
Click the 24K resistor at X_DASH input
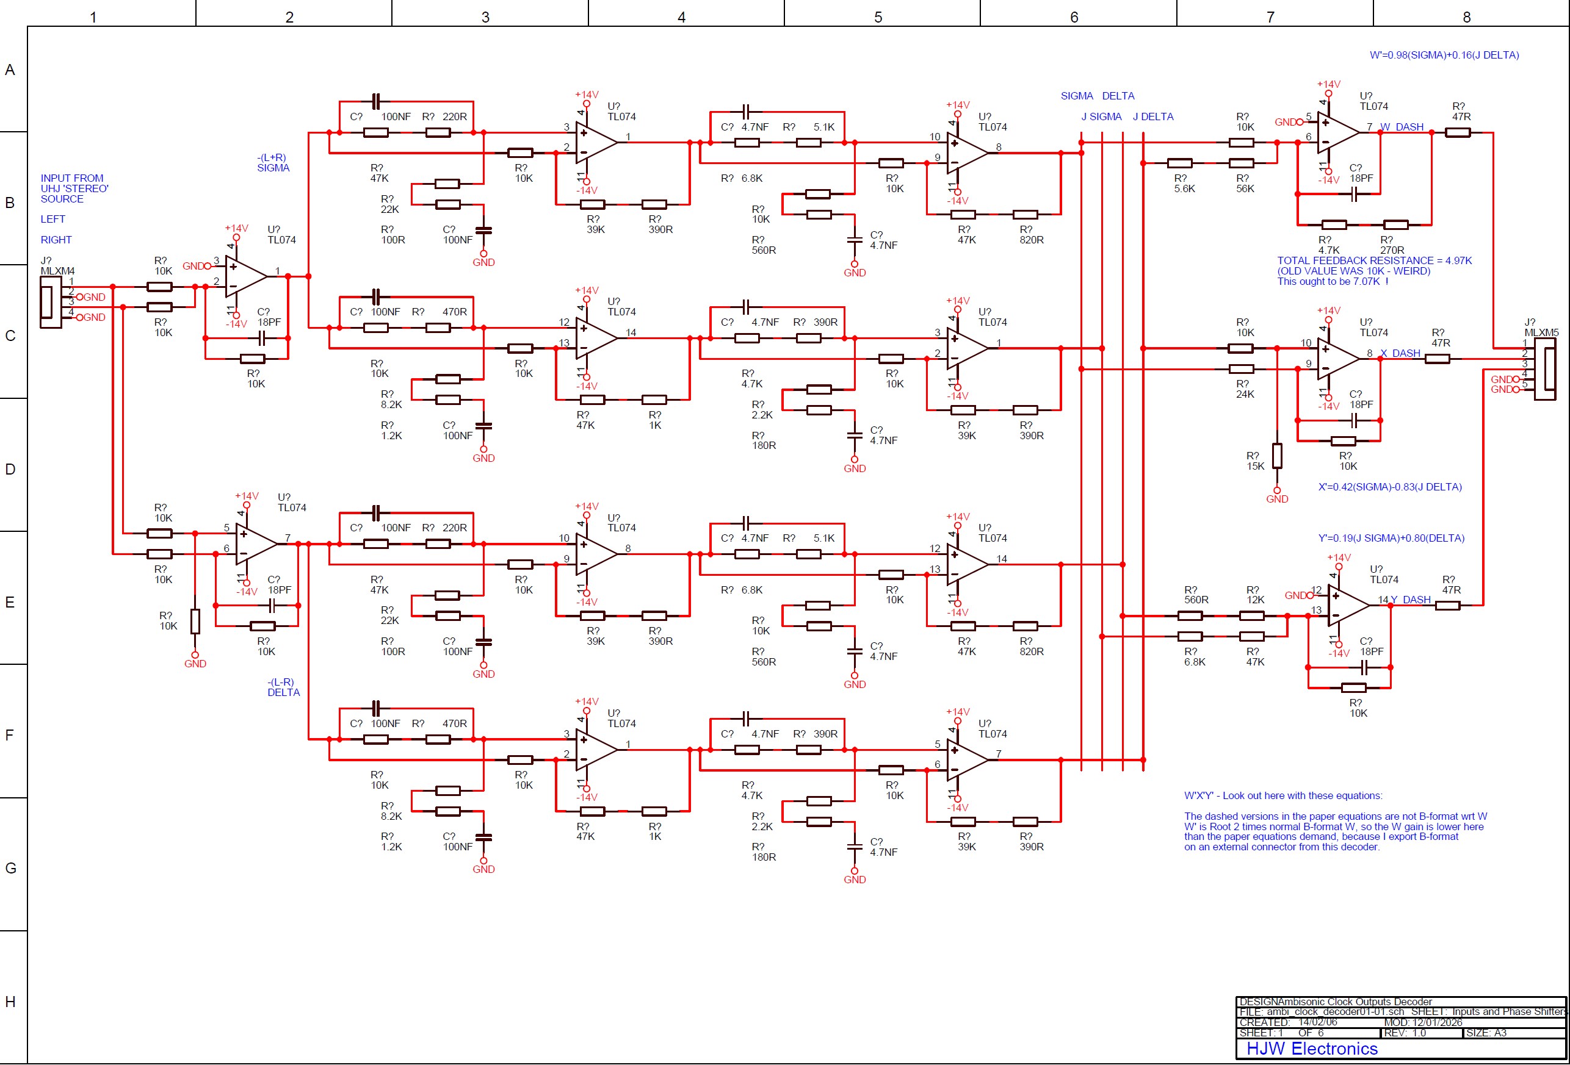[1241, 369]
